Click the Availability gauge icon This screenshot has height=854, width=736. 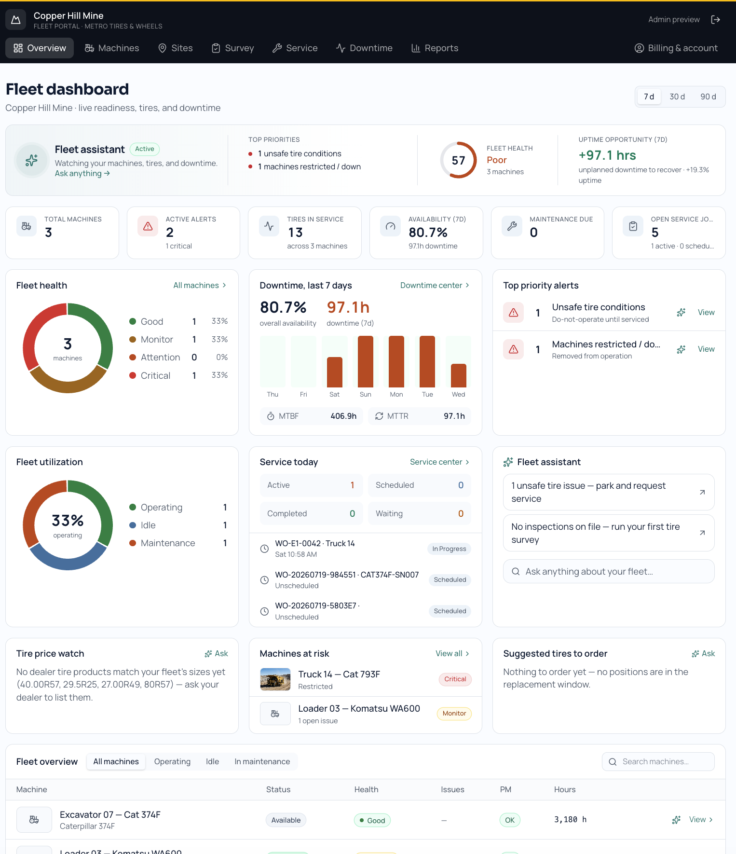pyautogui.click(x=391, y=226)
